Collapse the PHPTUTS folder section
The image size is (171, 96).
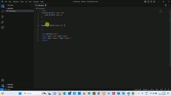10,8
